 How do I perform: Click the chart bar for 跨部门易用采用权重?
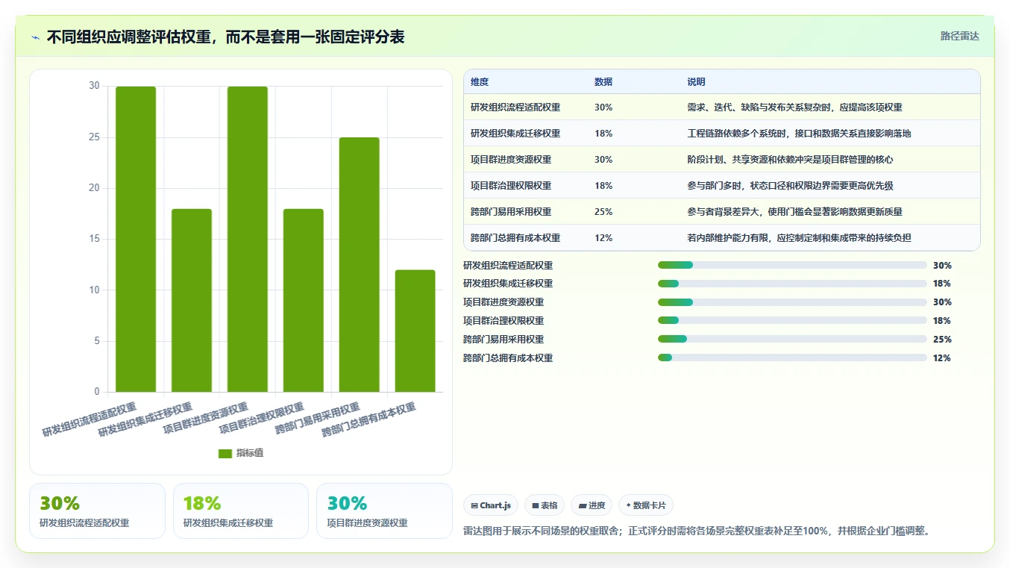[360, 264]
